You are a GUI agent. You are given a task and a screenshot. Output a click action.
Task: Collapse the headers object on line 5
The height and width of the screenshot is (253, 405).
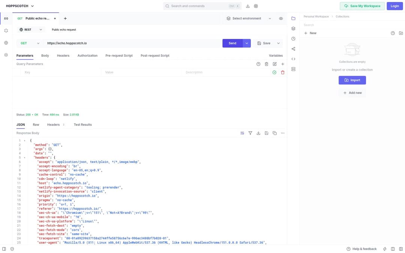click(24, 157)
